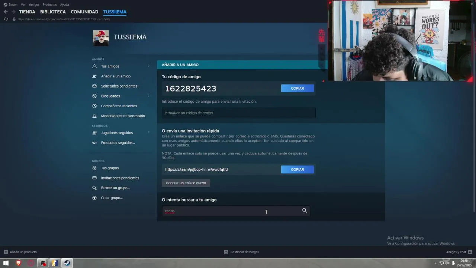
Task: Open Jugadores seguidos
Action: pyautogui.click(x=117, y=133)
